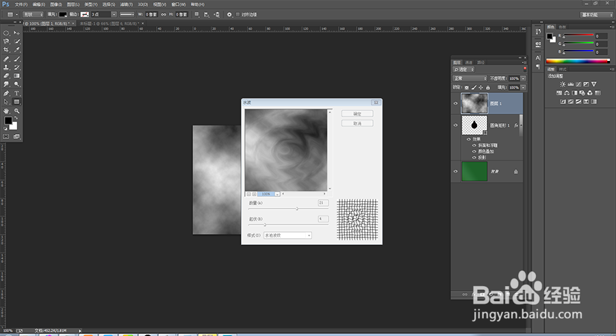The image size is (616, 336).
Task: Select the Pen tool
Action: tap(6, 93)
